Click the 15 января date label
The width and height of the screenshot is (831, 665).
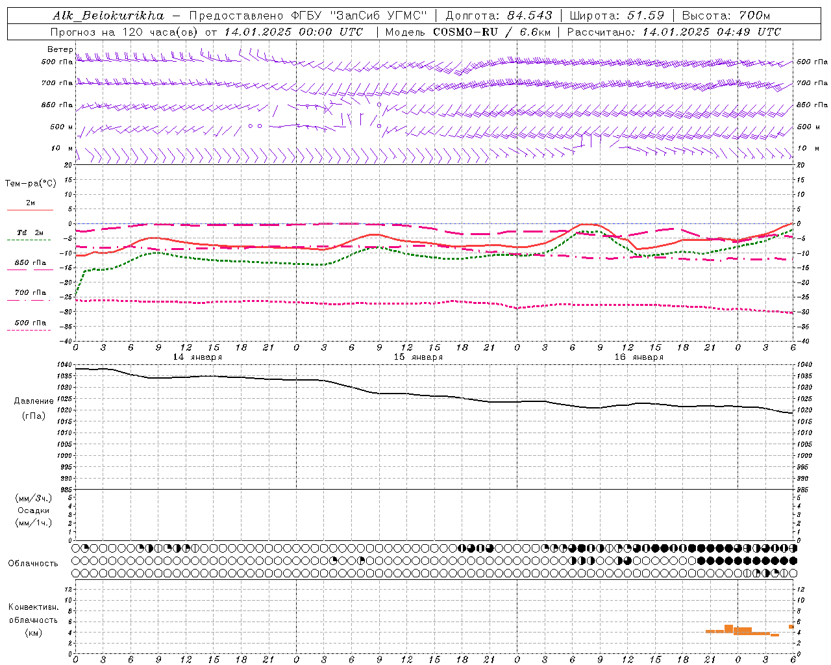tap(418, 357)
